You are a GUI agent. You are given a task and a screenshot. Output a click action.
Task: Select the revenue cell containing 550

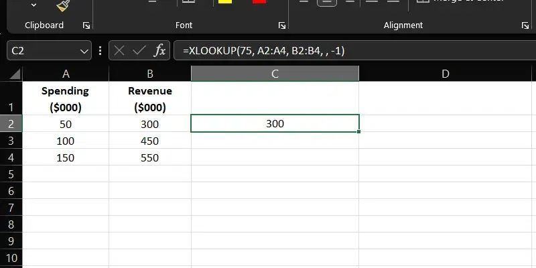pyautogui.click(x=149, y=157)
